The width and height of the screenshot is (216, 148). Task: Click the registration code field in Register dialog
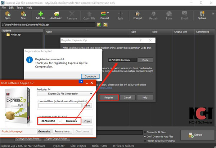coord(122,60)
